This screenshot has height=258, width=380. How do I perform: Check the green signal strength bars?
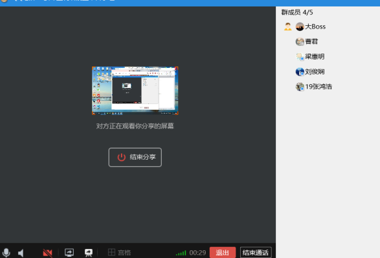(x=181, y=253)
